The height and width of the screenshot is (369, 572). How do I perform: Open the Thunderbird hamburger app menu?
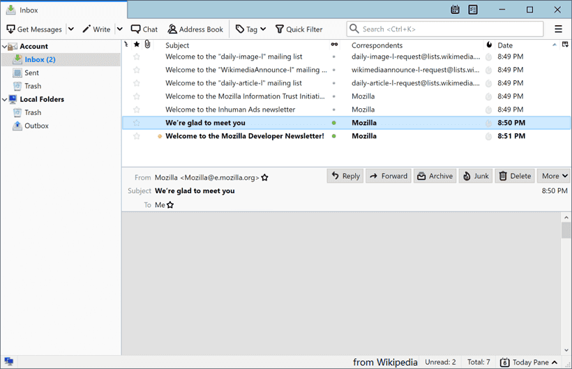click(558, 29)
